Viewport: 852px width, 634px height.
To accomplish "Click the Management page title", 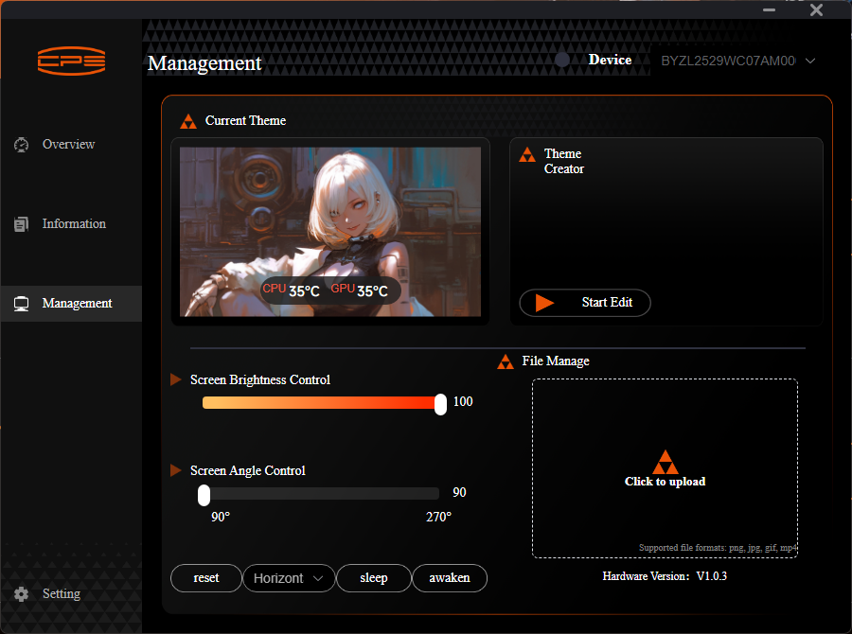I will click(x=204, y=63).
